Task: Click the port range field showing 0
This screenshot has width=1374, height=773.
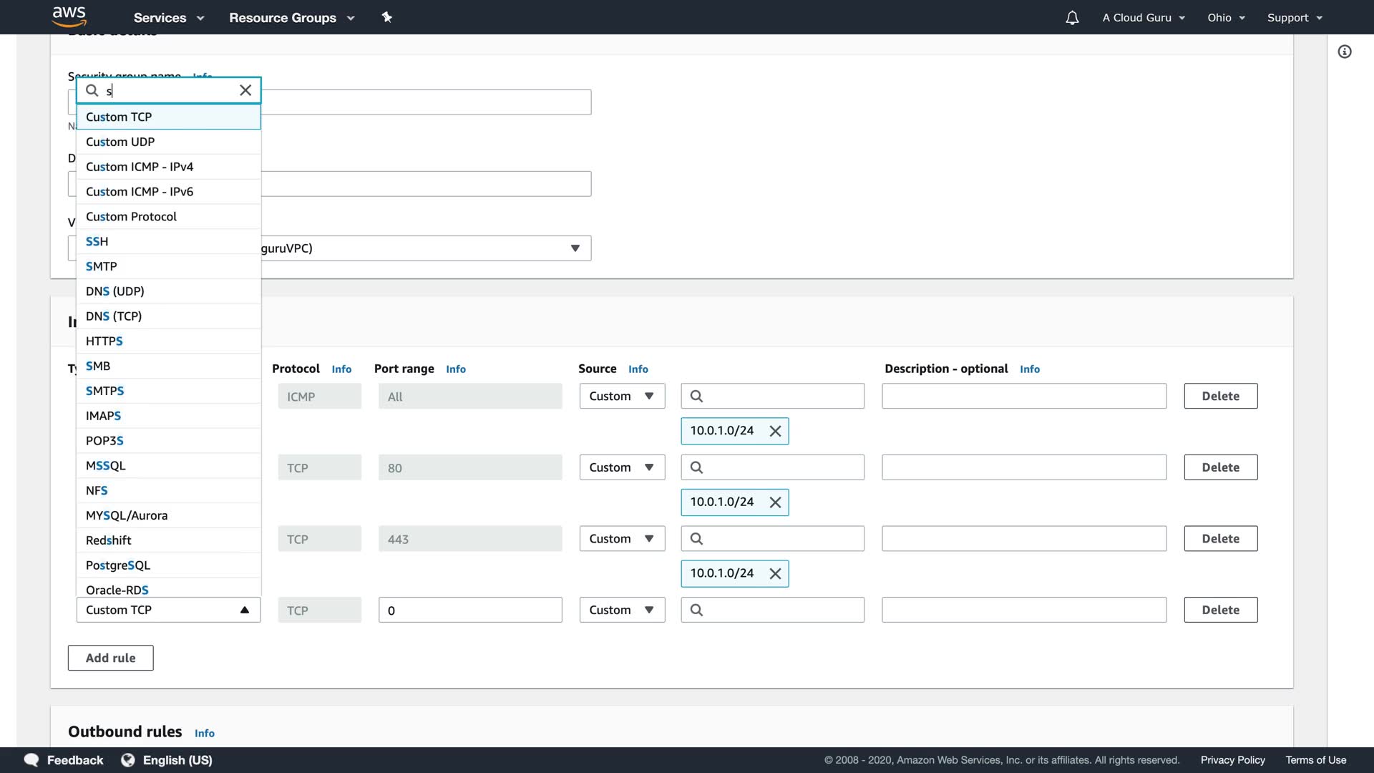Action: pyautogui.click(x=469, y=610)
